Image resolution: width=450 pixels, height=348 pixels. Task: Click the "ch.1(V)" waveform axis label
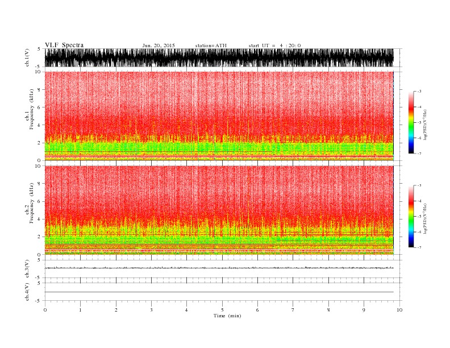(x=27, y=57)
